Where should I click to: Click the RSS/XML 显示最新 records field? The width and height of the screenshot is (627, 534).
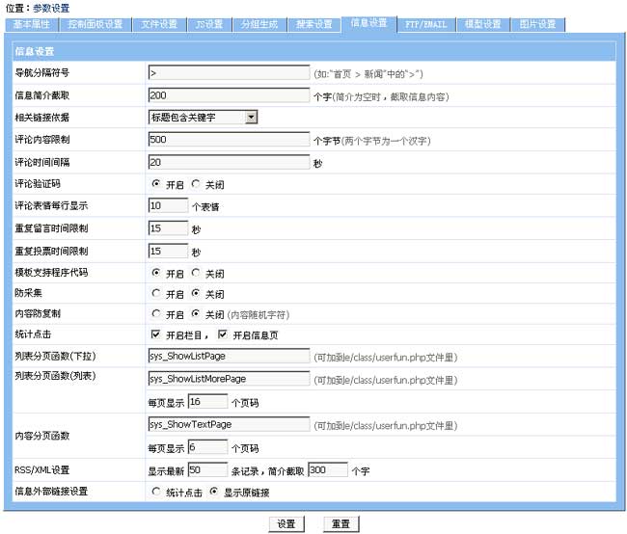point(206,470)
